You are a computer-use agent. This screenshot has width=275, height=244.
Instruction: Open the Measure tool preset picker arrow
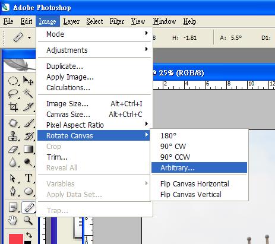[29, 37]
